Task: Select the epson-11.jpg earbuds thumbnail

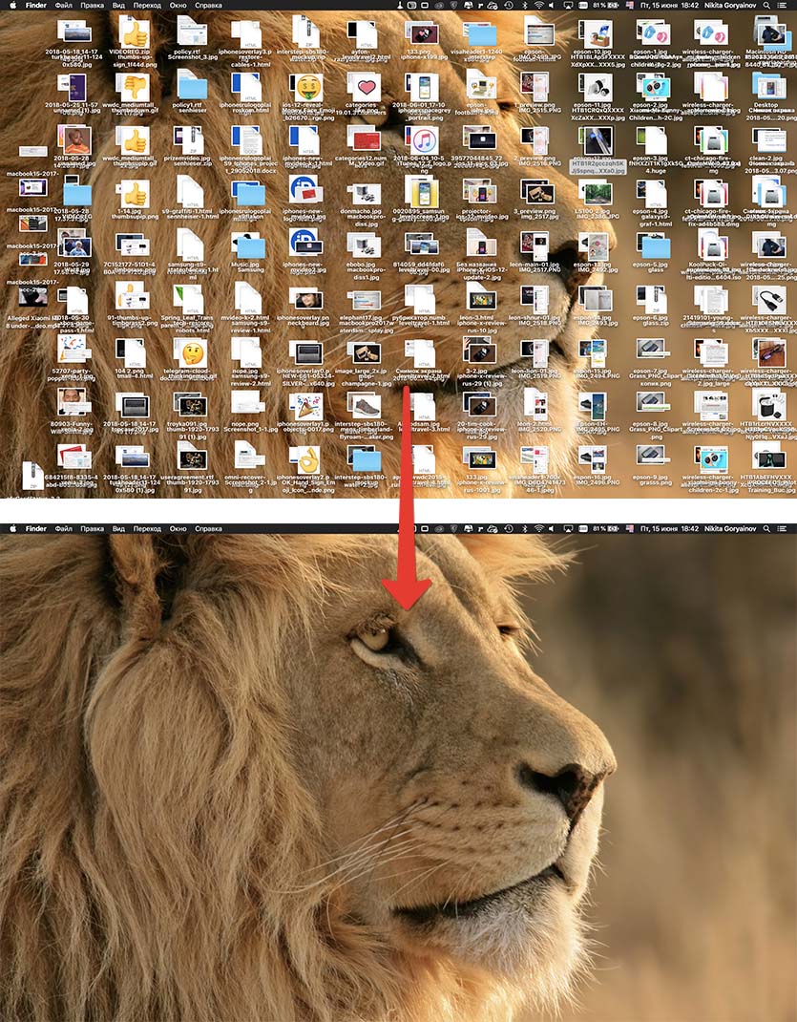Action: [x=597, y=87]
